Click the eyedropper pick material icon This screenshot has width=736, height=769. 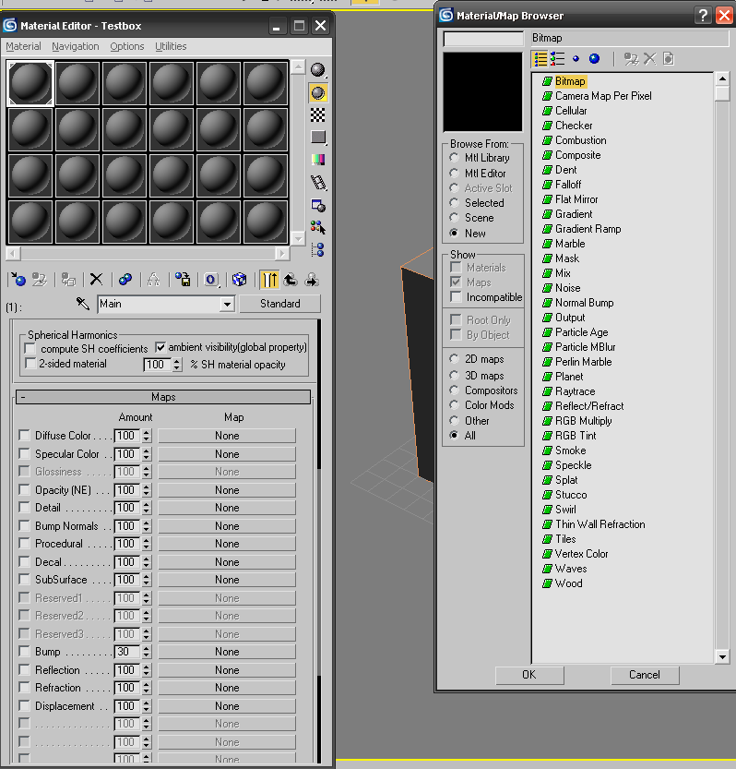pos(83,304)
